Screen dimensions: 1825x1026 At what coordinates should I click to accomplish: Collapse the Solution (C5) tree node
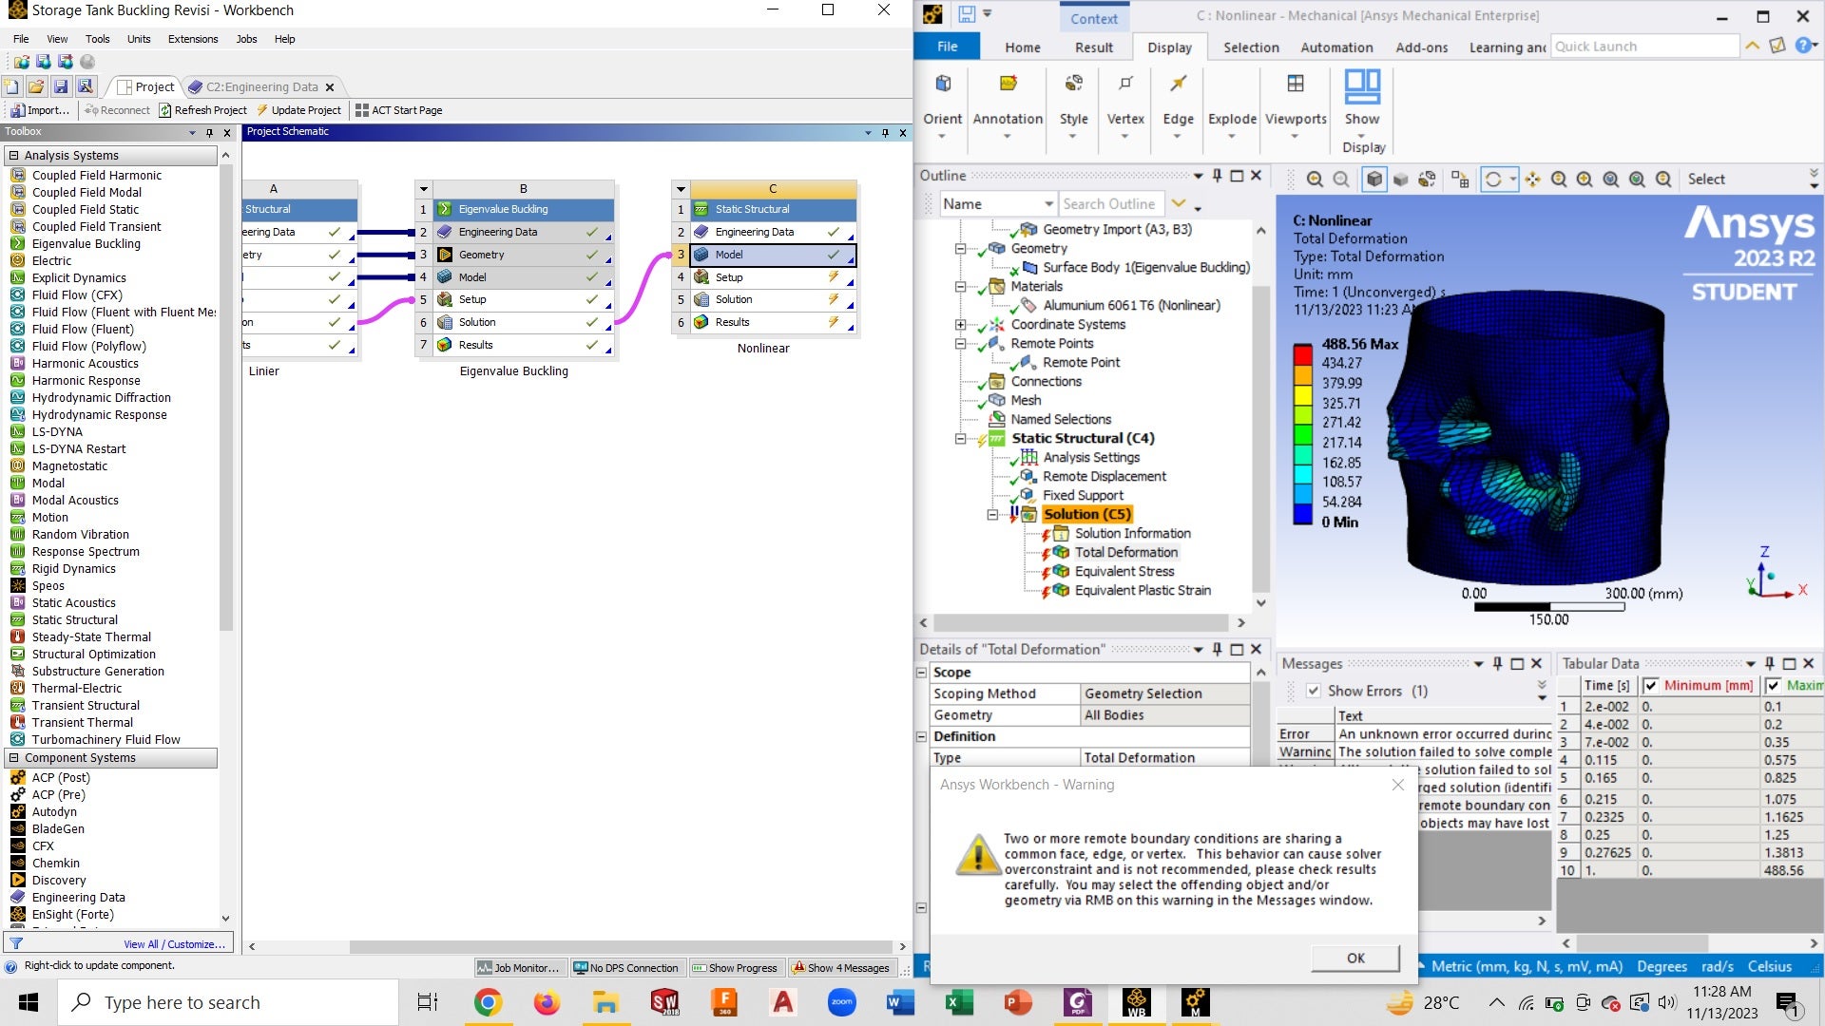992,515
